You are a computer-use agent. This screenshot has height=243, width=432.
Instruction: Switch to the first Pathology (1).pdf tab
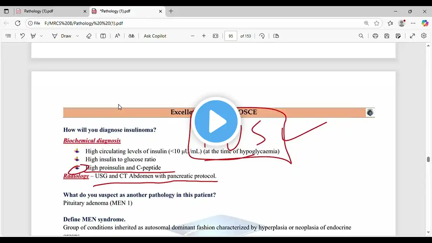click(51, 11)
